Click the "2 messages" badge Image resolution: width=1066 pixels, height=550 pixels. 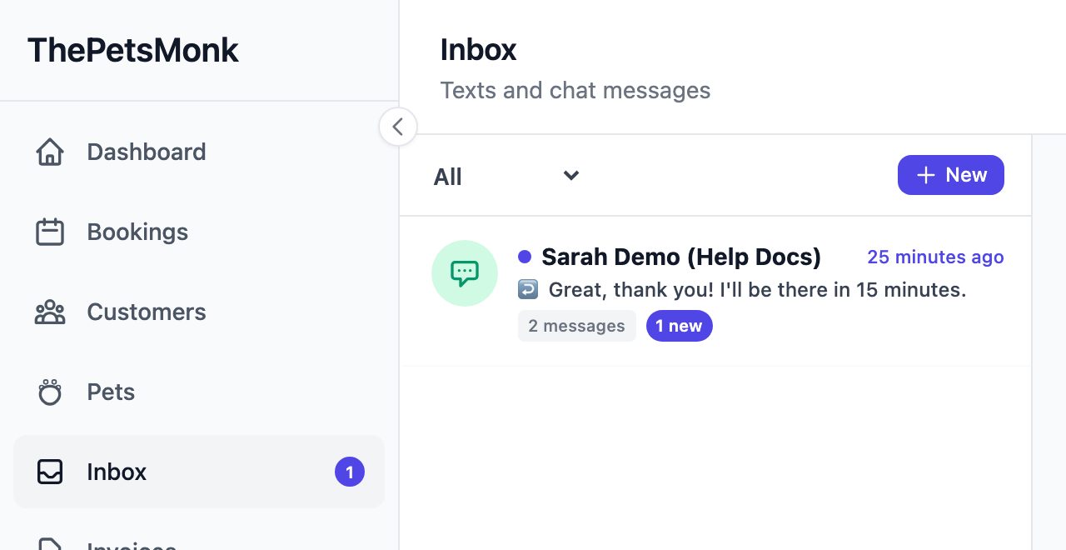click(577, 326)
